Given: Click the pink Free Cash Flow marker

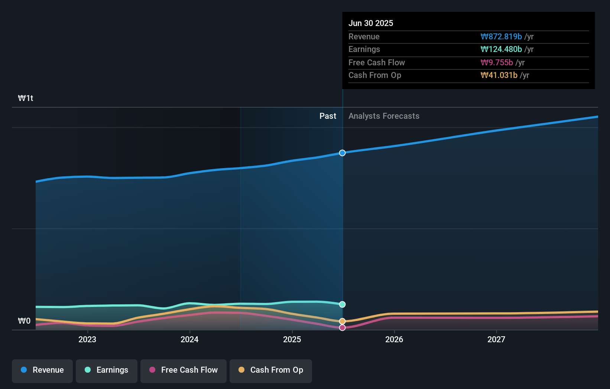Looking at the screenshot, I should click(x=342, y=327).
